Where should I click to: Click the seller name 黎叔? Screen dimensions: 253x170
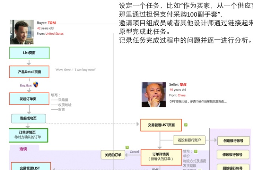point(183,84)
